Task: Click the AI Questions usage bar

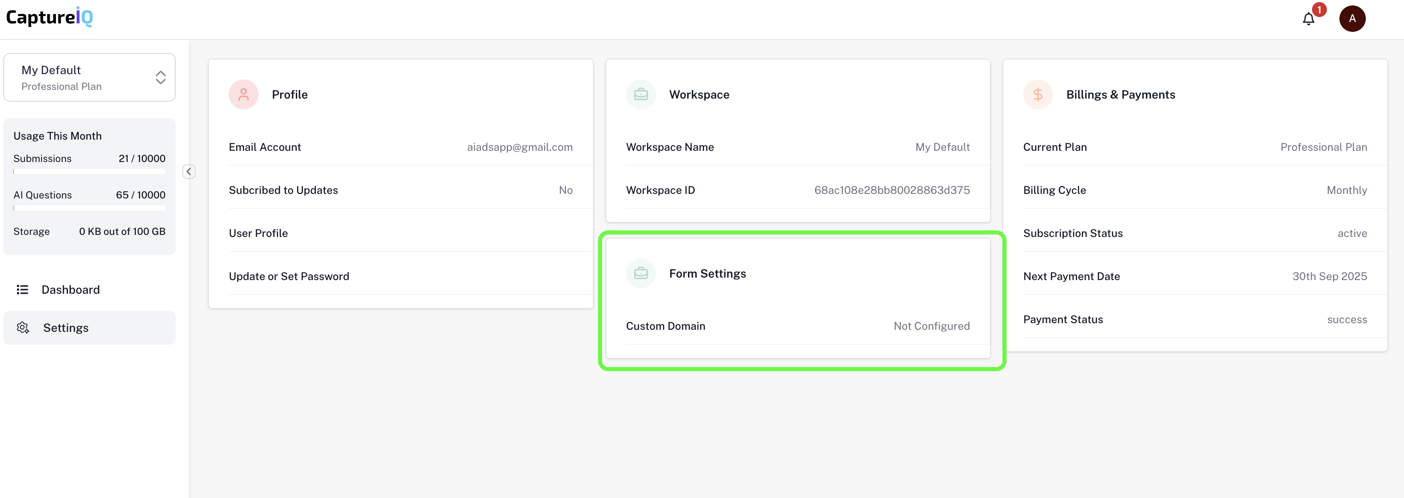Action: pyautogui.click(x=90, y=208)
